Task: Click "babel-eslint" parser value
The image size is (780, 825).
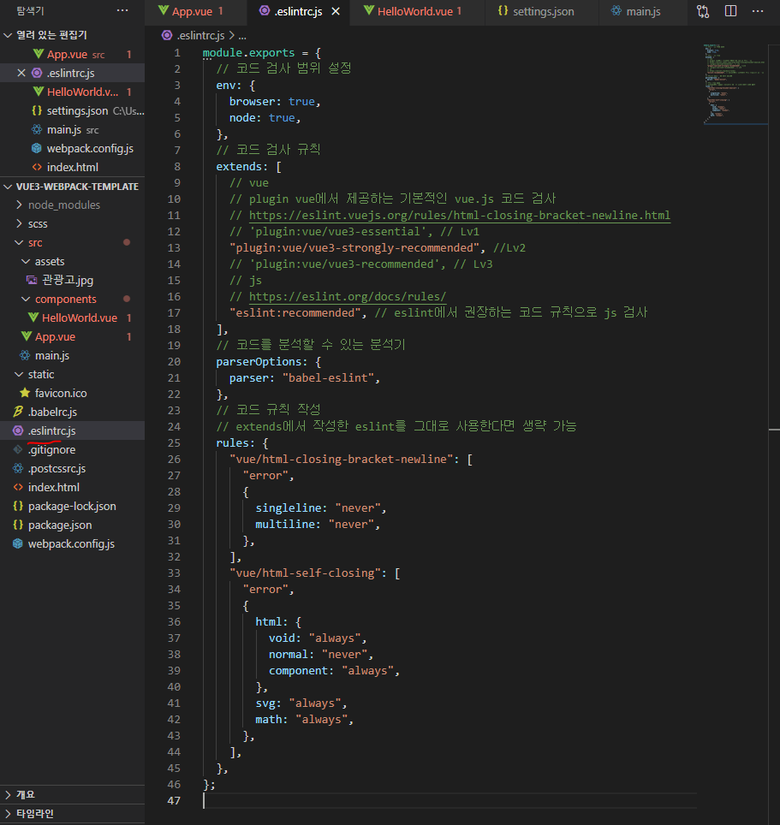Action: click(x=328, y=378)
